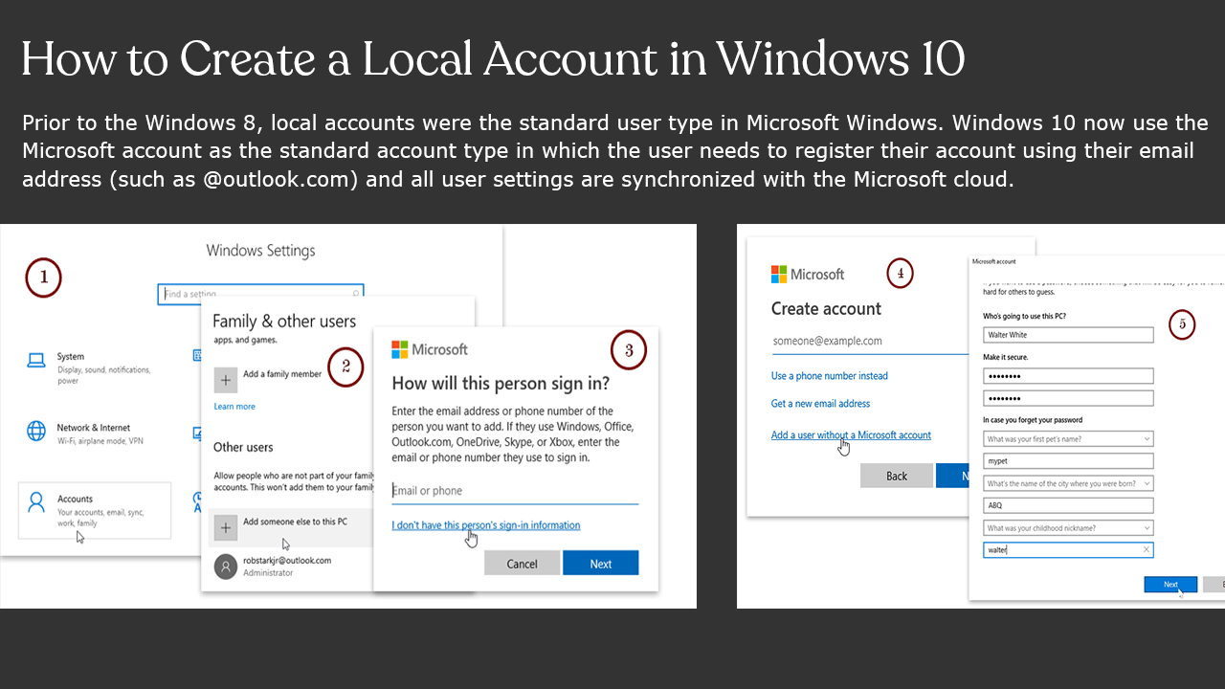This screenshot has height=689, width=1225.
Task: Click the ABQ answer field
Action: pyautogui.click(x=1068, y=505)
